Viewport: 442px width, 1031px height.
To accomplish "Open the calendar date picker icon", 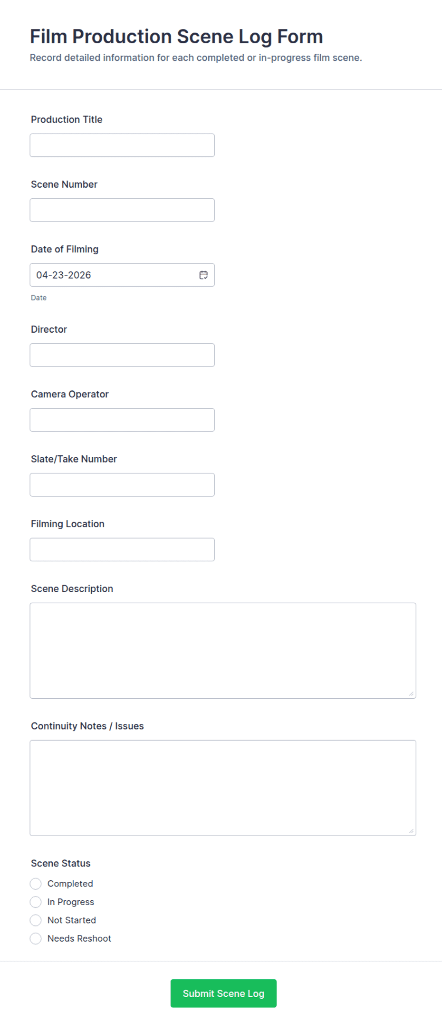I will tap(203, 275).
